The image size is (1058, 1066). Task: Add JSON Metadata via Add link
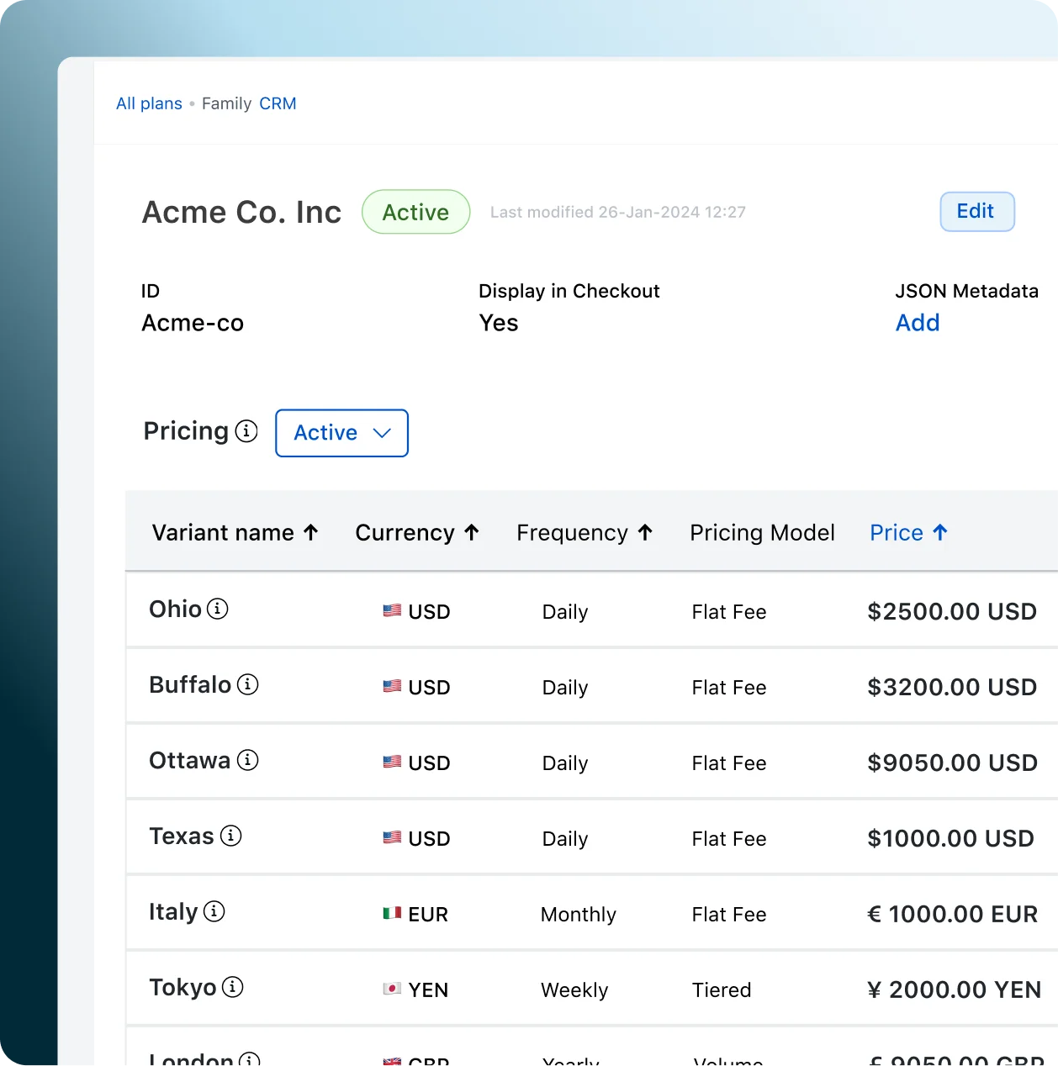pyautogui.click(x=918, y=323)
